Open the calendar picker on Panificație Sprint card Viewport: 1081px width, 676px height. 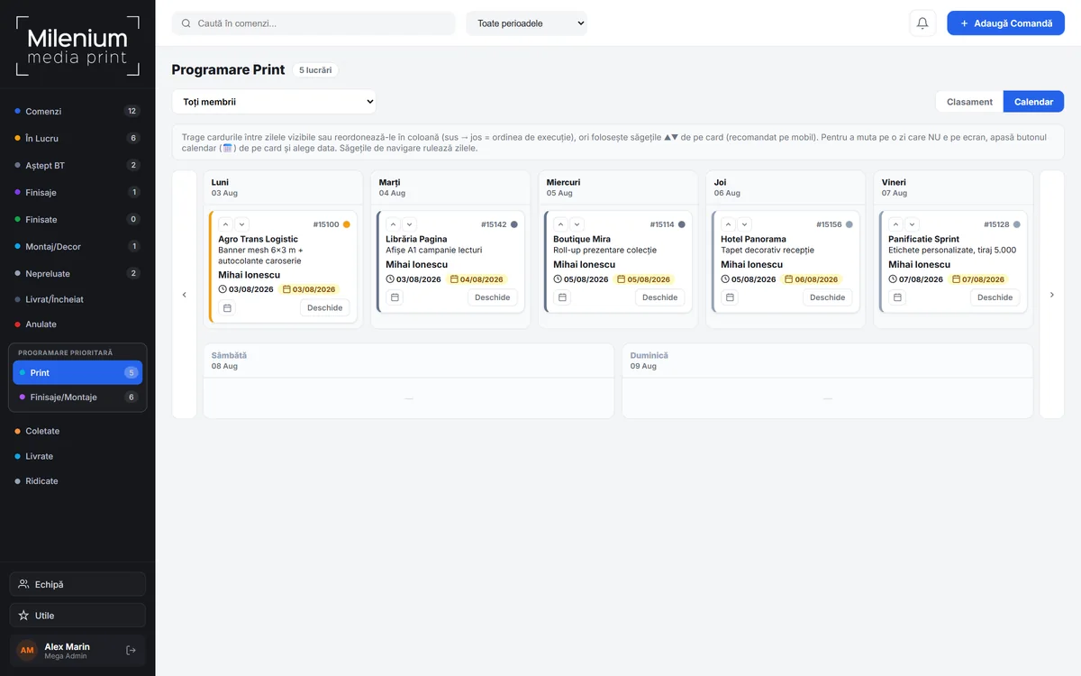[897, 297]
